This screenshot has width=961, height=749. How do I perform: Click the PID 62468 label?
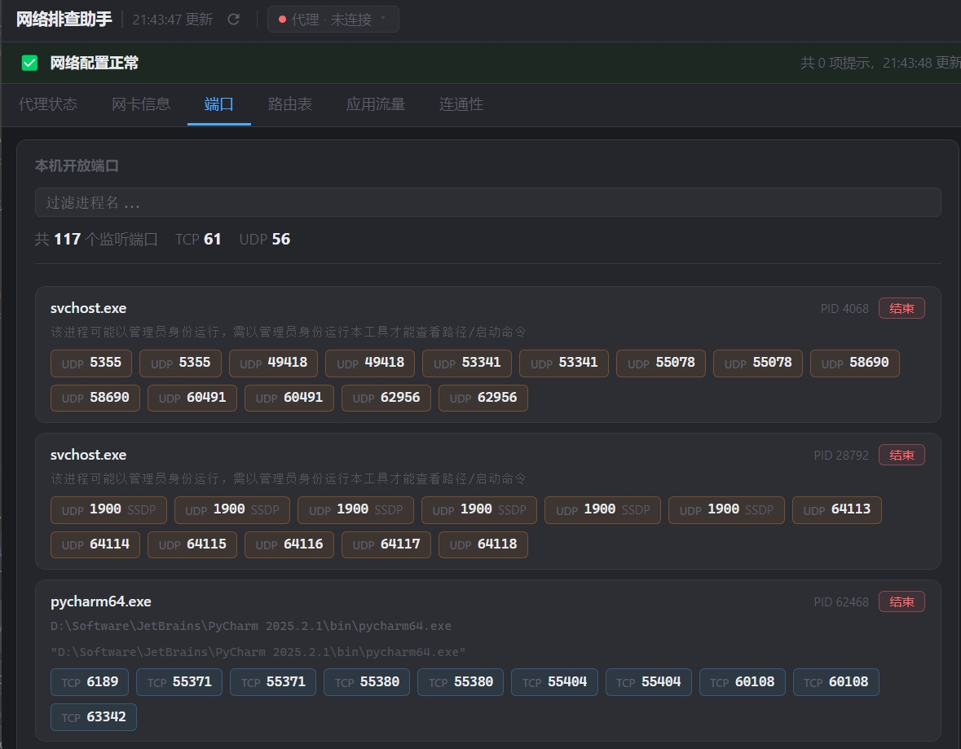coord(841,602)
